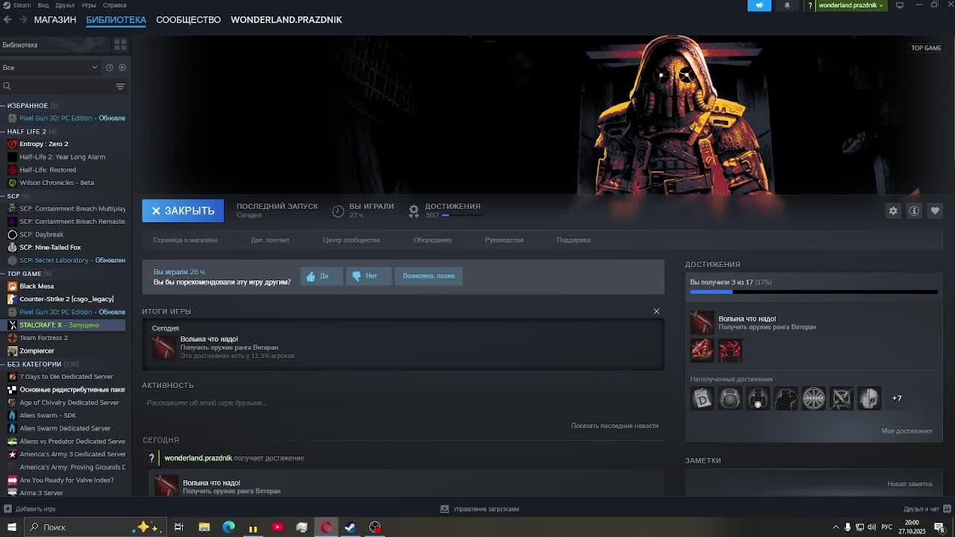The image size is (955, 537).
Task: Create a note with Новая заметка
Action: coord(909,484)
